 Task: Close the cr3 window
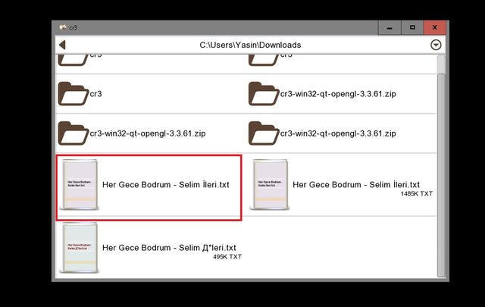point(434,28)
